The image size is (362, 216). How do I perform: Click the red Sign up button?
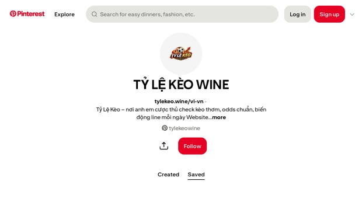point(329,15)
